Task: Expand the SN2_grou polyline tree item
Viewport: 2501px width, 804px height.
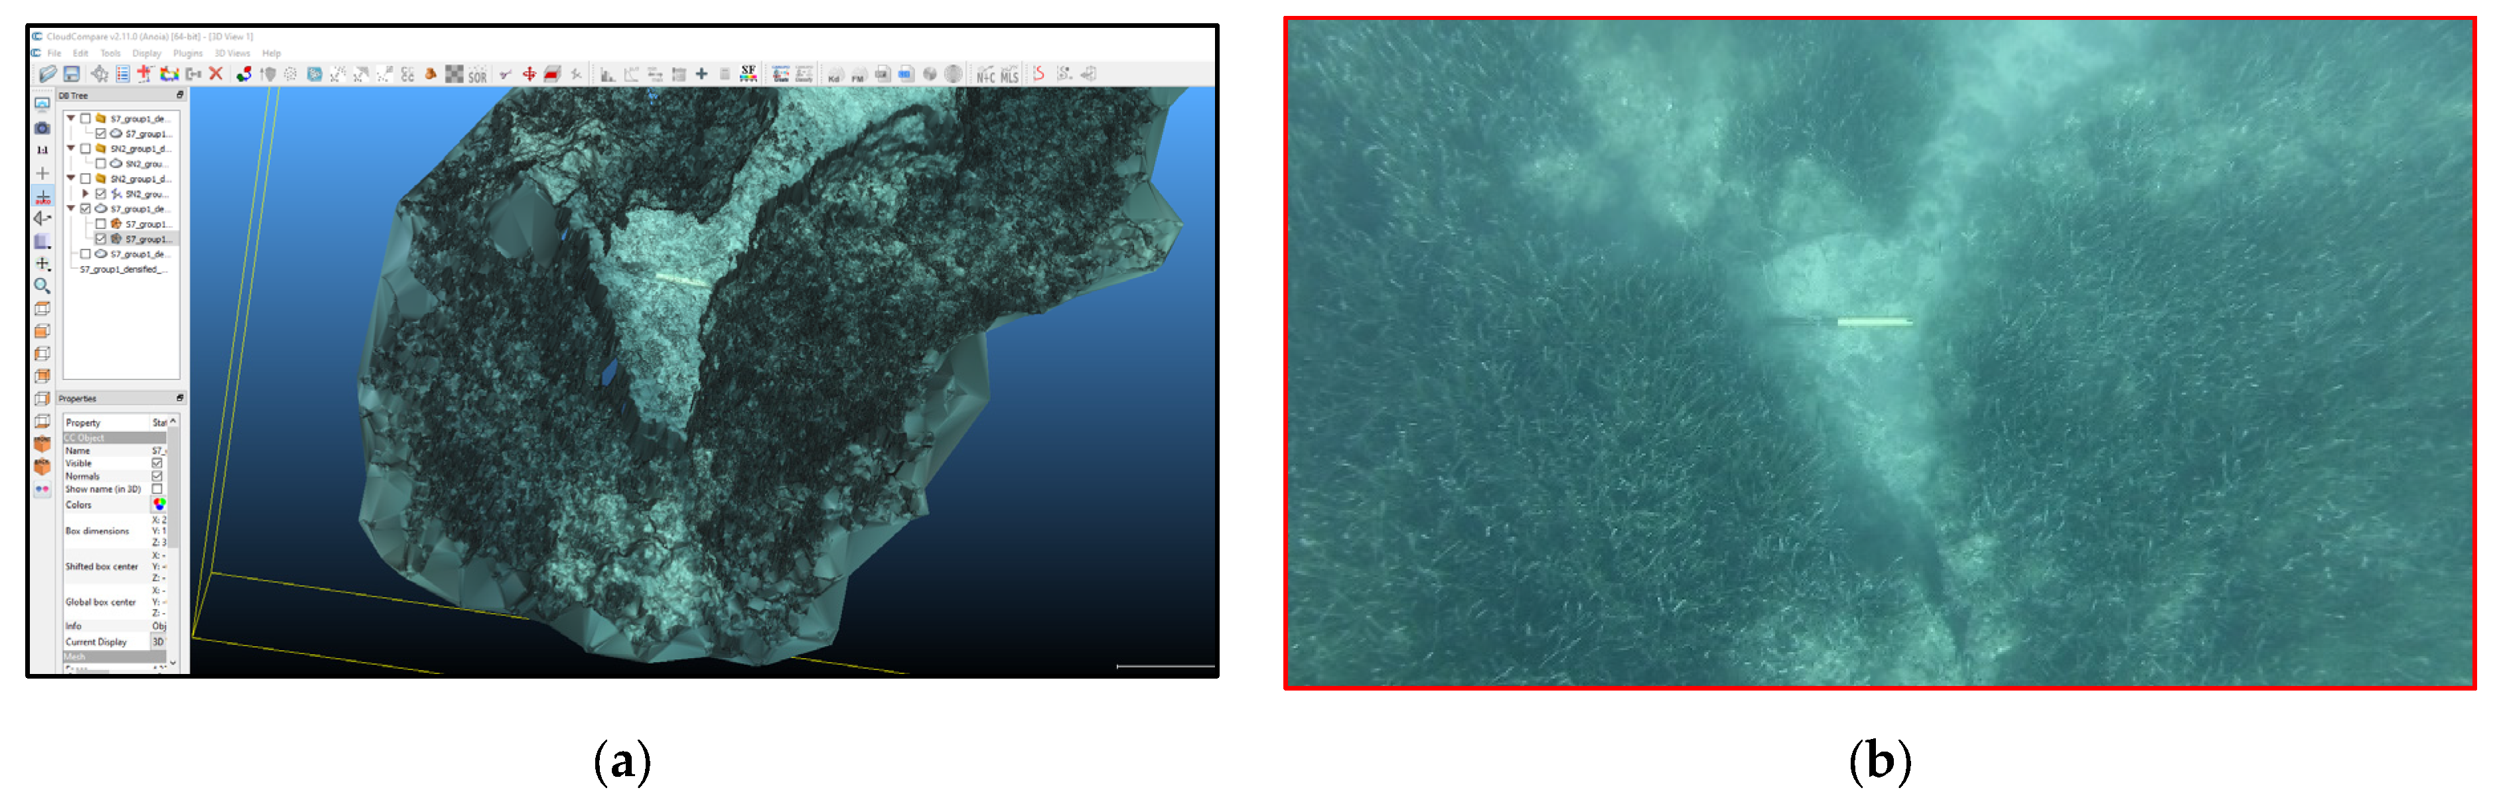Action: [x=86, y=194]
